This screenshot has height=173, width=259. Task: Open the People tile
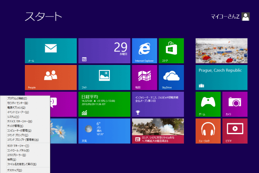[51, 77]
